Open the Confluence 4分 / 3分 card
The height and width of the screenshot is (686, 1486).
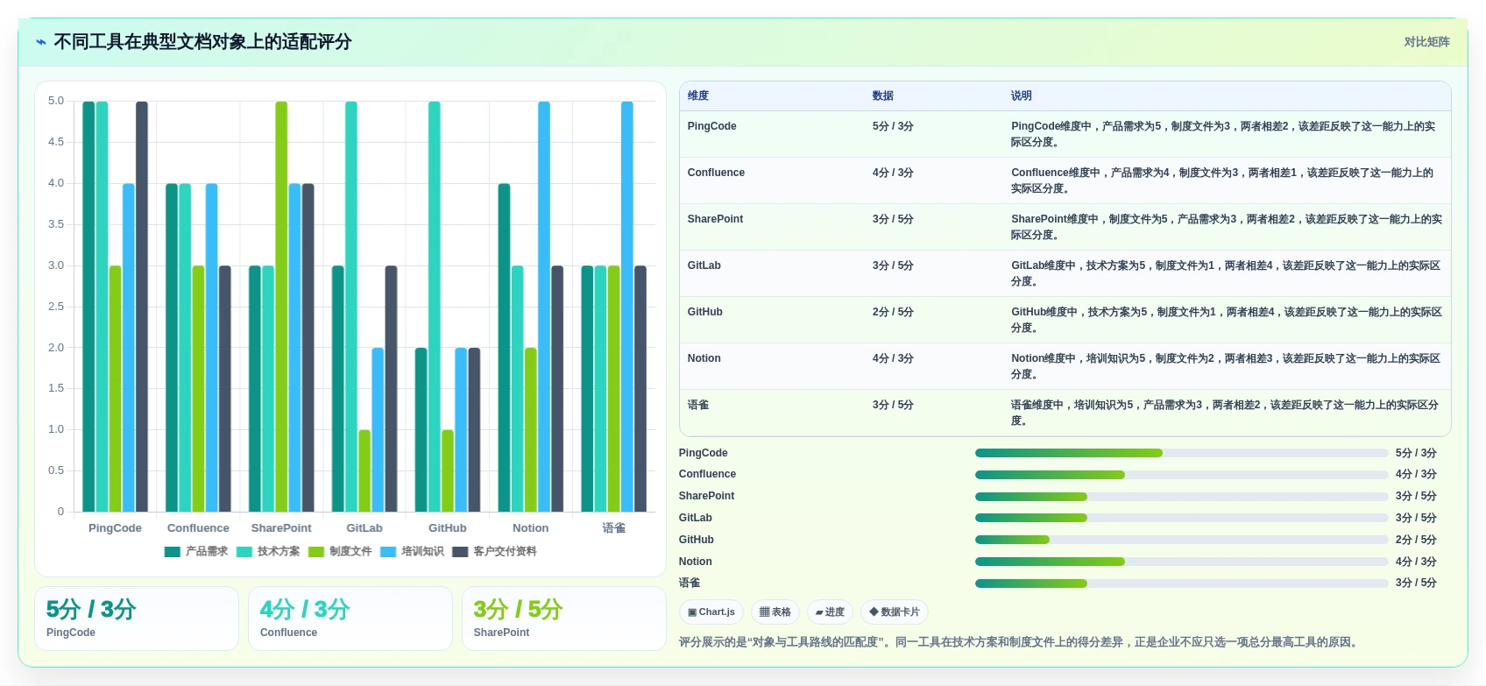[x=350, y=619]
